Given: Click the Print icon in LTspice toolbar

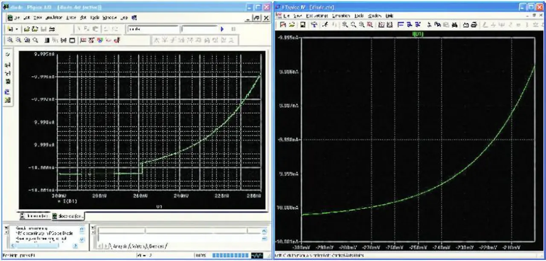Looking at the screenshot, I should pyautogui.click(x=475, y=25).
